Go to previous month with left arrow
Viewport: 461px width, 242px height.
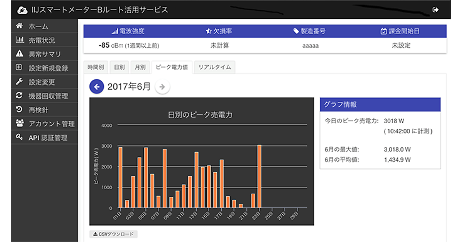pos(96,87)
